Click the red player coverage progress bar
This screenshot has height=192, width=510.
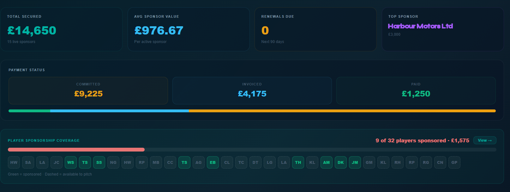[x=76, y=150]
